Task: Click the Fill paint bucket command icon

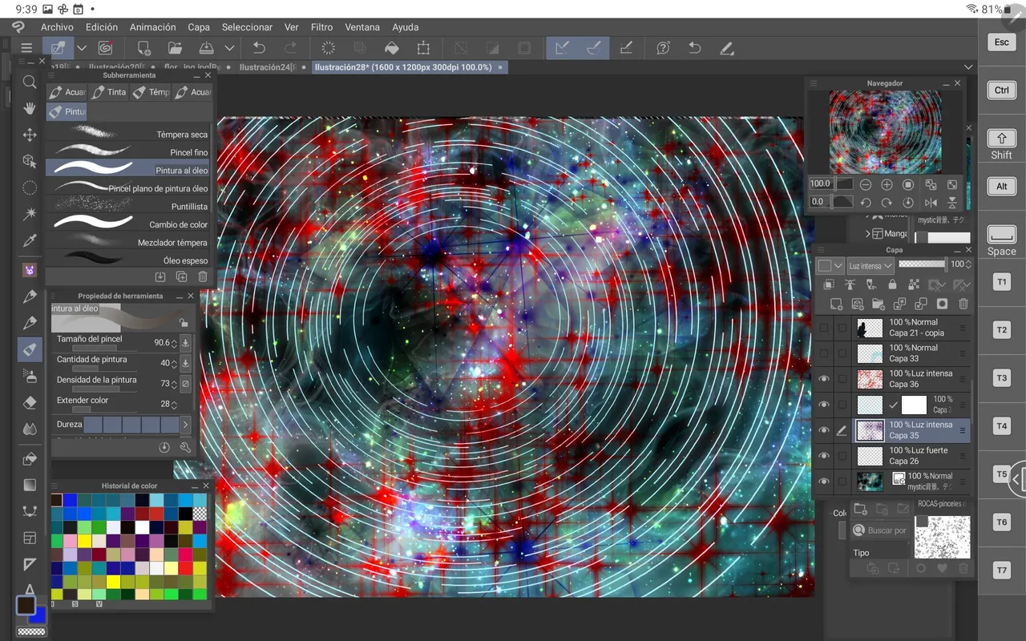Action: (x=392, y=48)
